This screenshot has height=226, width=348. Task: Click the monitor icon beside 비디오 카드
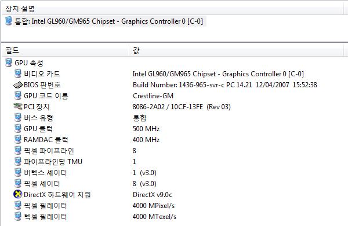(x=18, y=73)
